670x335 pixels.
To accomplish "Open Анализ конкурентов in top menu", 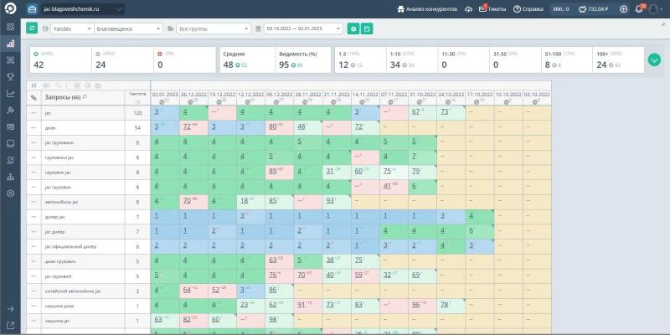I will coord(427,9).
